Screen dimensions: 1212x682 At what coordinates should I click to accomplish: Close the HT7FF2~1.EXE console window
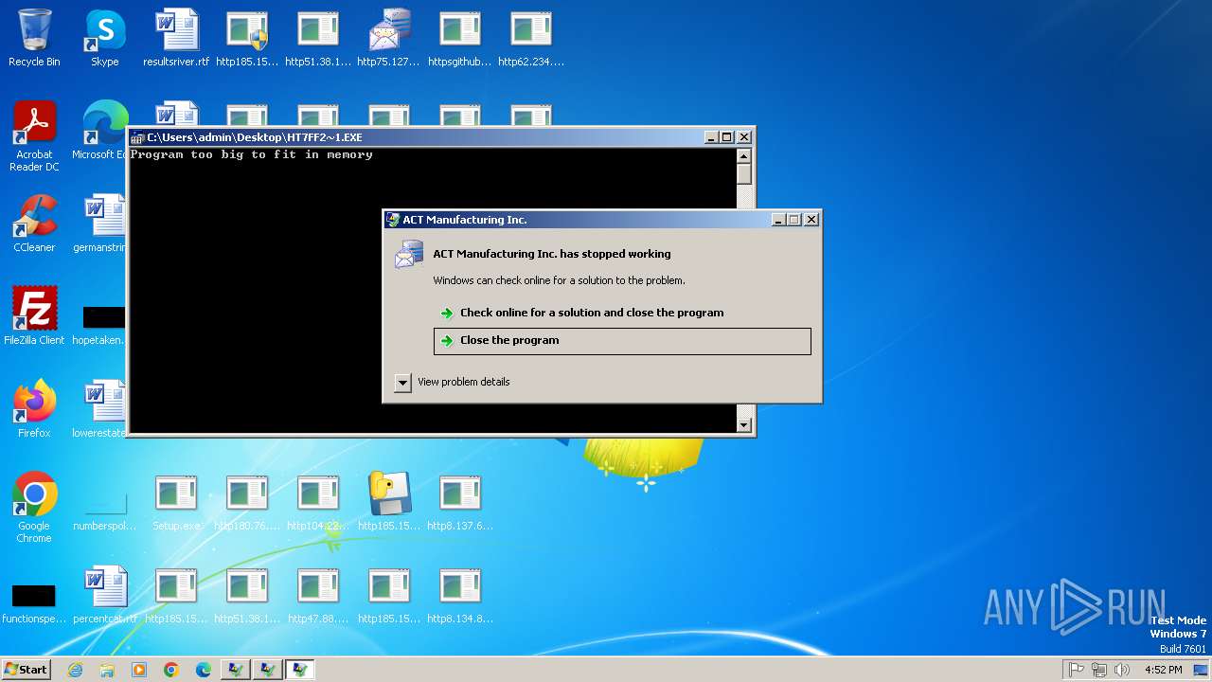point(744,137)
